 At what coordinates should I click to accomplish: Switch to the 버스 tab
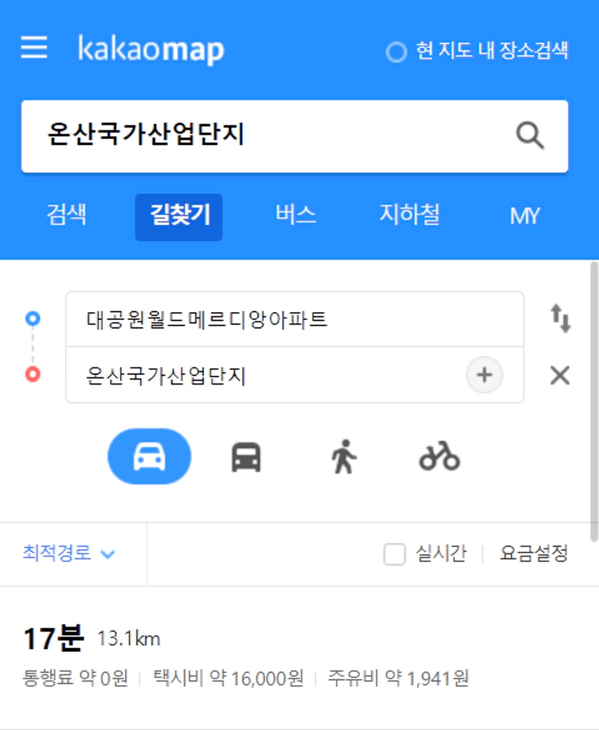[296, 215]
